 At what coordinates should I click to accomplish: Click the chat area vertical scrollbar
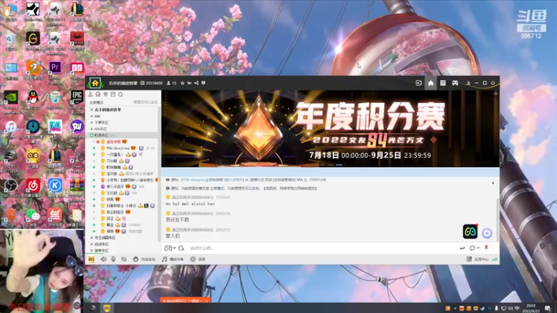coord(497,220)
